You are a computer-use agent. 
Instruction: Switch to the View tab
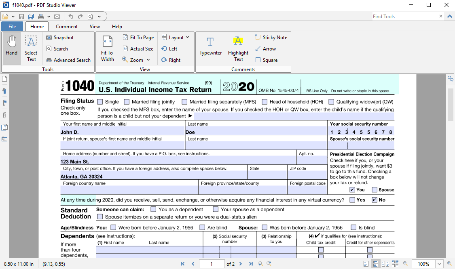click(x=95, y=26)
